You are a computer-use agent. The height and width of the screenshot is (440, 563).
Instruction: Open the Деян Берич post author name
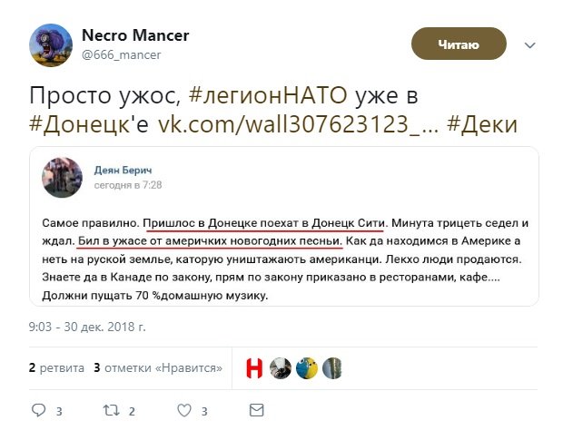[123, 170]
